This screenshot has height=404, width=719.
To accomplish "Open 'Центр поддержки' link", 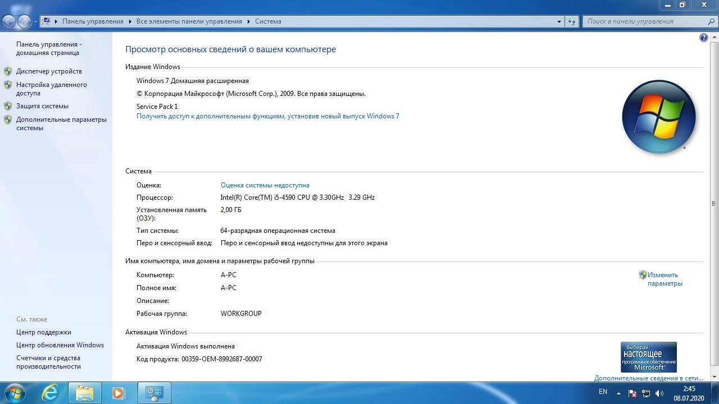I will click(x=44, y=332).
